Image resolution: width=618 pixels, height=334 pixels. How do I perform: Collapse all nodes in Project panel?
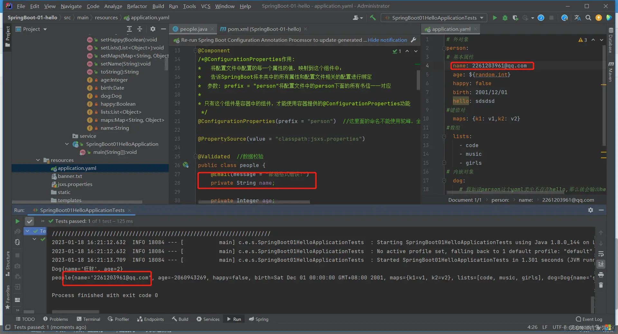point(140,29)
